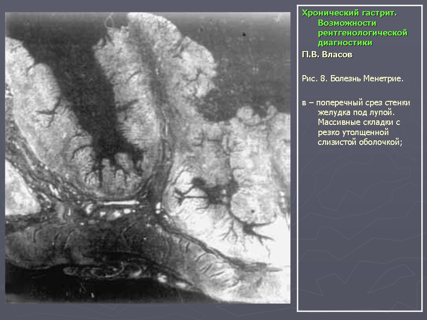
Task: Click the caption "Рис. 8. Болезнь Менетрие."
Action: point(352,79)
